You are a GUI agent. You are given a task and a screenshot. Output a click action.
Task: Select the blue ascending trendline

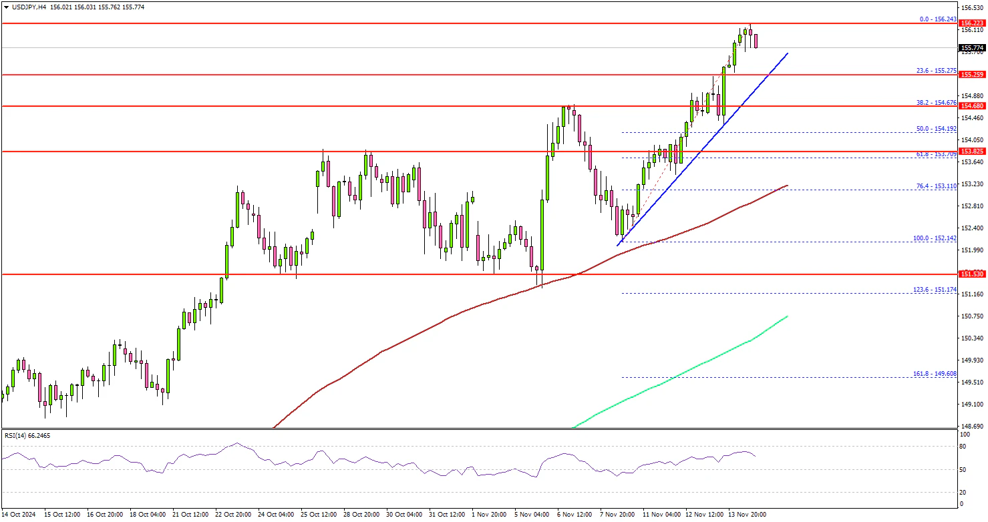701,151
